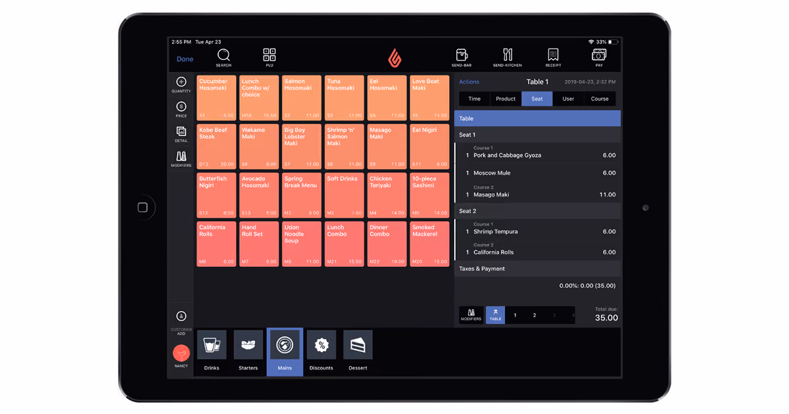Image resolution: width=789 pixels, height=414 pixels.
Task: Tap the Done button
Action: pyautogui.click(x=185, y=59)
